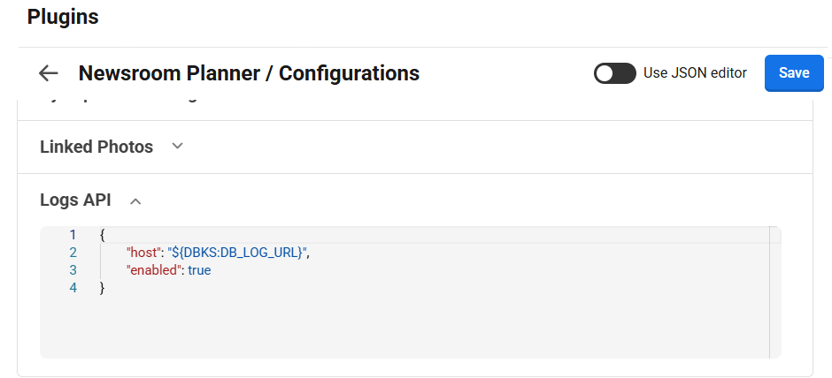The image size is (832, 378).
Task: Click the Logs API section title
Action: (75, 200)
